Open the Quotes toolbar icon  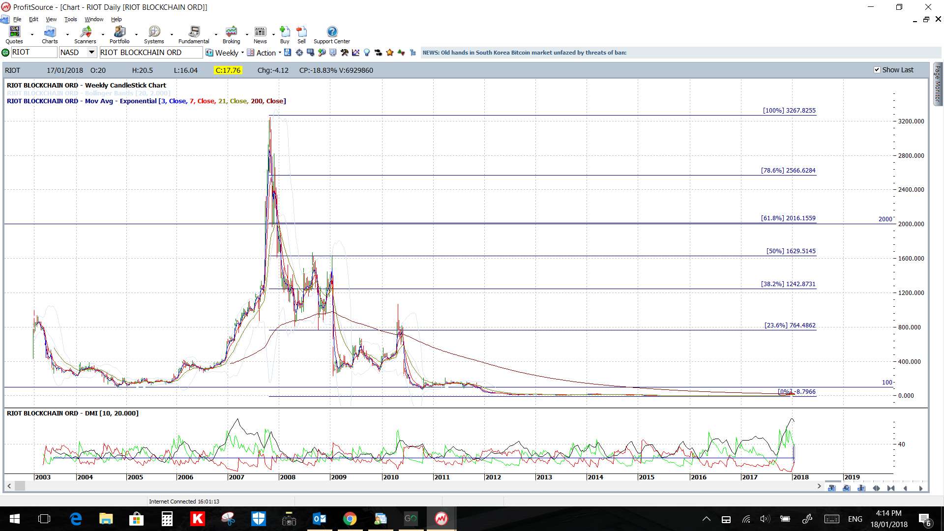coord(14,35)
